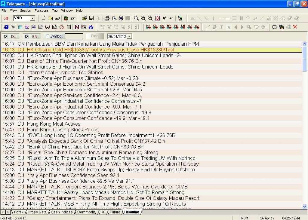Click the Symbol text input field

(x=74, y=36)
